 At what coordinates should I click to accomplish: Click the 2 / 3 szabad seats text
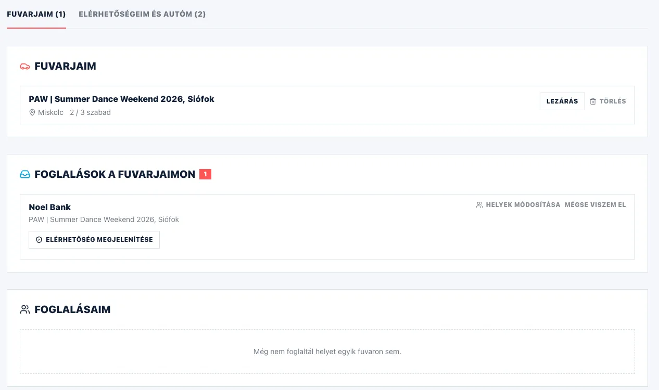(x=90, y=112)
